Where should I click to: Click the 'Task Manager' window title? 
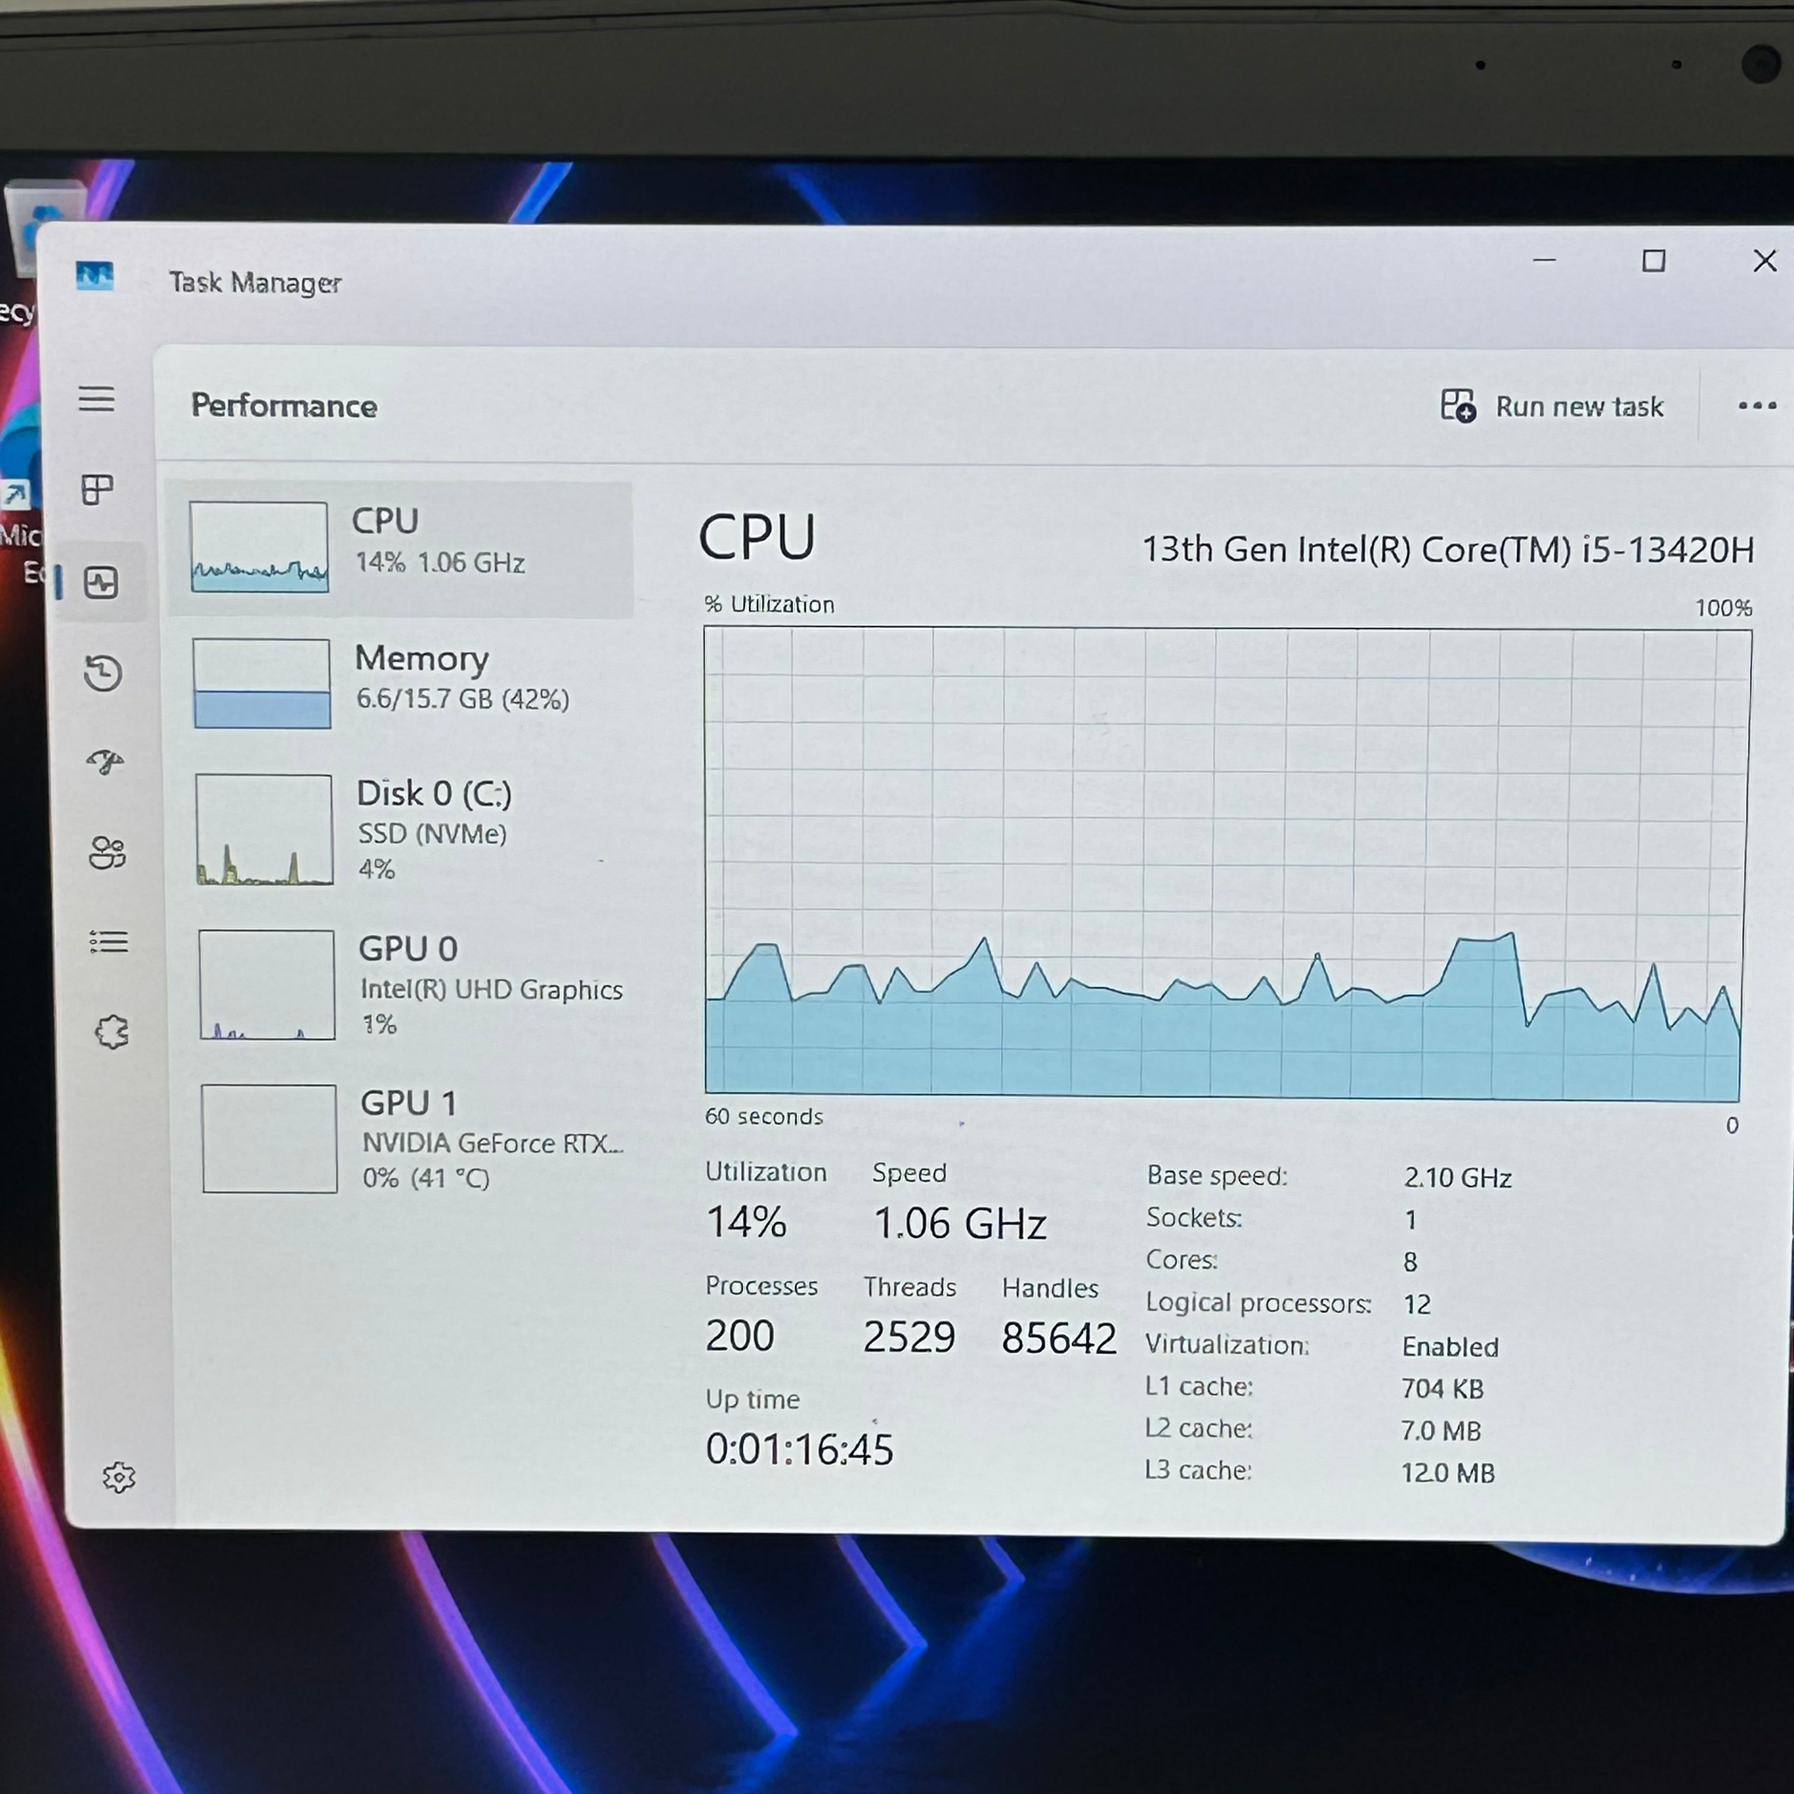pos(255,282)
